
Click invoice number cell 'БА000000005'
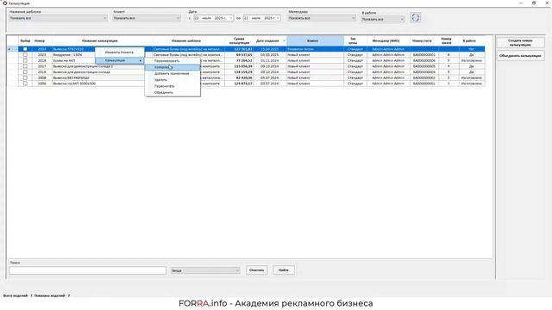click(x=423, y=66)
